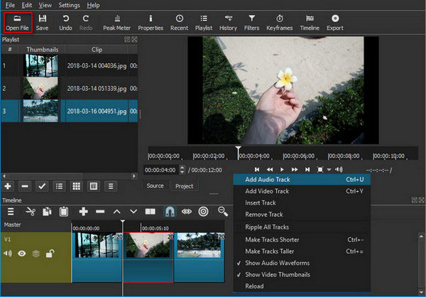
Task: Mute the V1 track audio
Action: coord(8,253)
